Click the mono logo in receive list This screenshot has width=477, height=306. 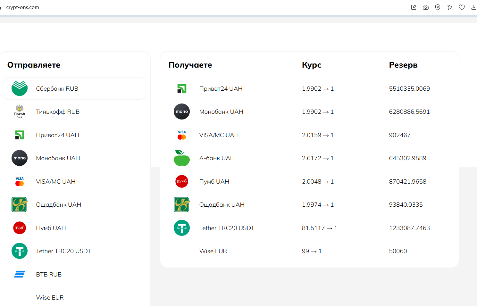[x=182, y=112]
